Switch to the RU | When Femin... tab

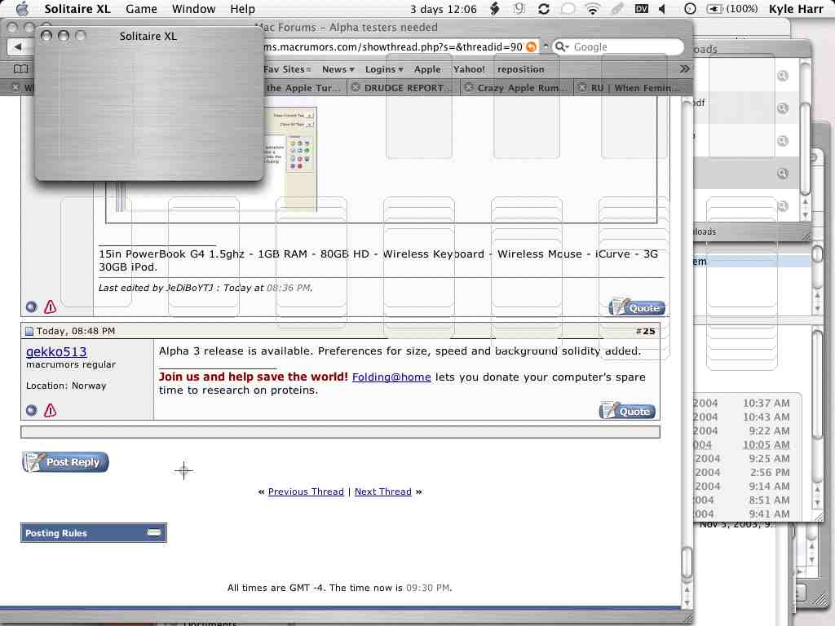[x=634, y=88]
